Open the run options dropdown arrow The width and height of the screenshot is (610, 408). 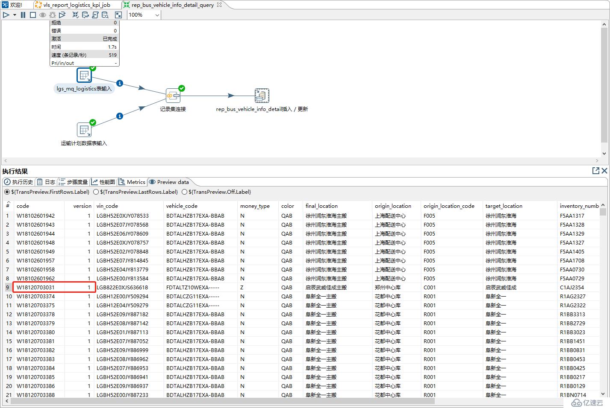coord(15,15)
